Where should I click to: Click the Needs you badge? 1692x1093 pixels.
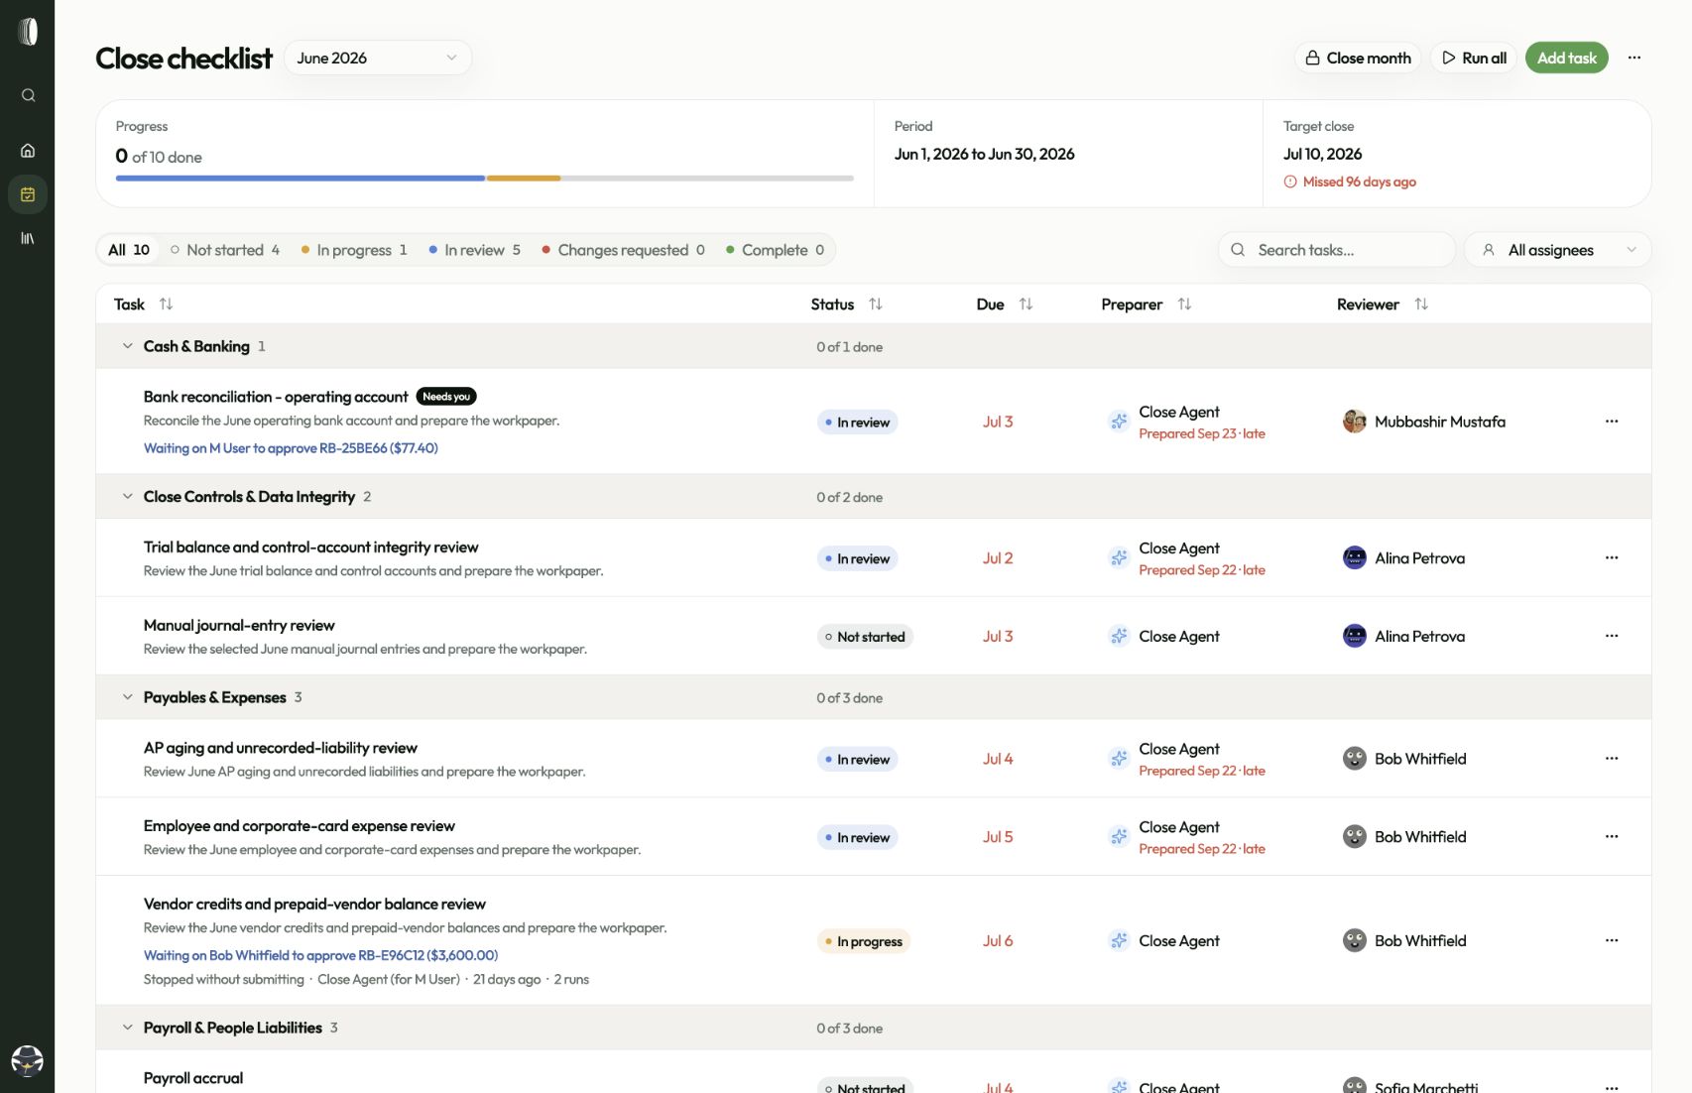pyautogui.click(x=446, y=397)
